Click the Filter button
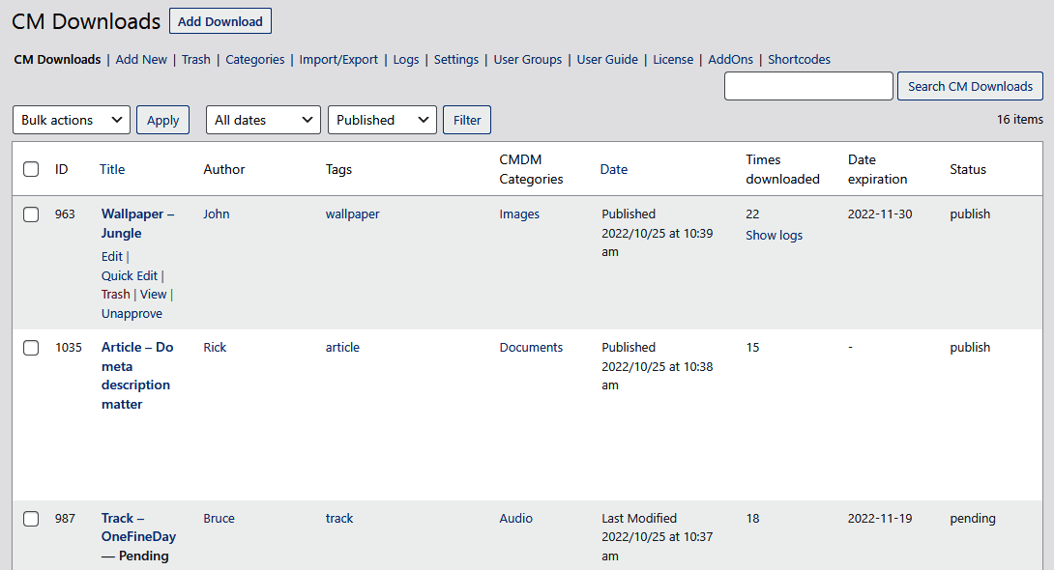The height and width of the screenshot is (570, 1054). pyautogui.click(x=467, y=120)
